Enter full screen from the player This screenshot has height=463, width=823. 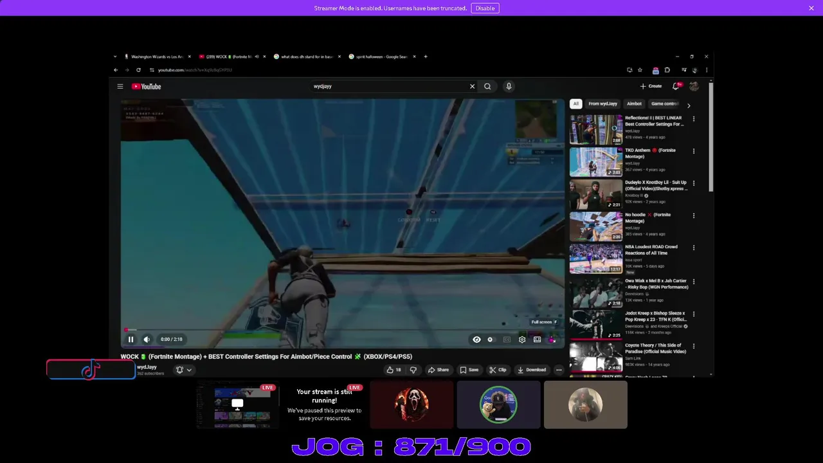point(552,340)
